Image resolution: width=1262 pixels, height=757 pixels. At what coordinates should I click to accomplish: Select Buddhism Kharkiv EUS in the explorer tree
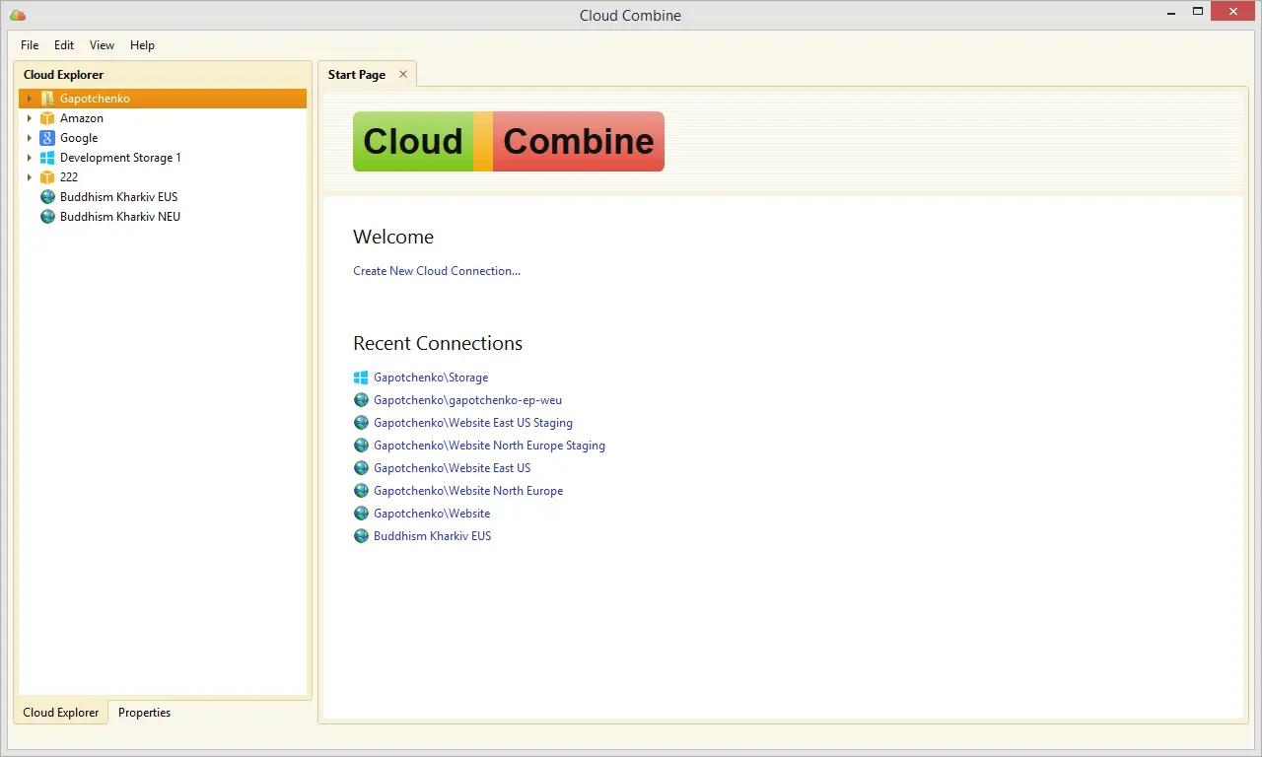click(x=118, y=197)
